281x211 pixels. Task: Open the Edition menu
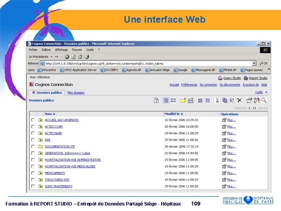point(46,50)
